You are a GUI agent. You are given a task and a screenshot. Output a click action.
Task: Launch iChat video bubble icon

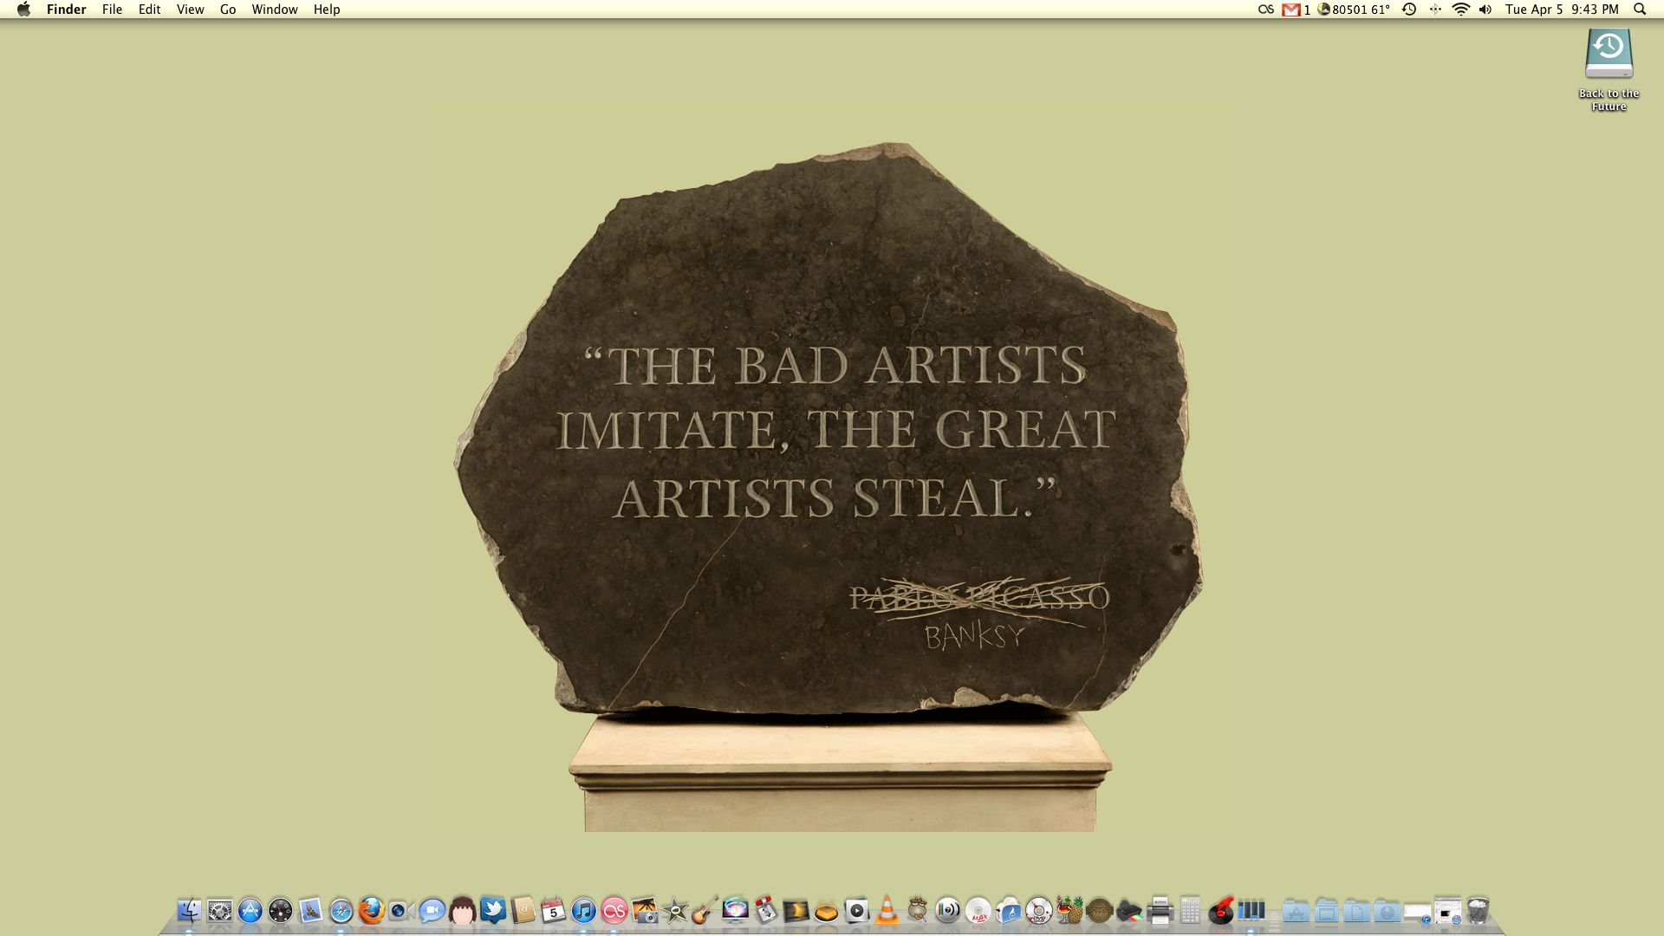[x=432, y=911]
